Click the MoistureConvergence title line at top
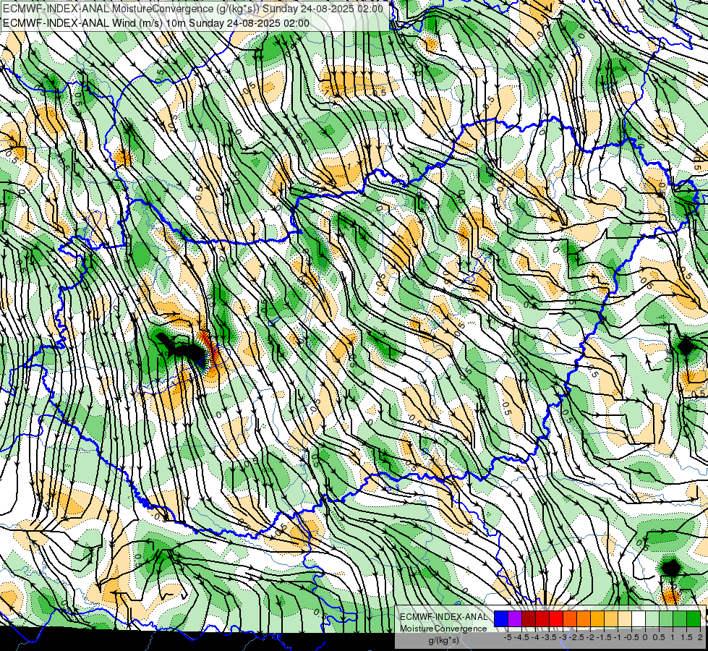 193,9
